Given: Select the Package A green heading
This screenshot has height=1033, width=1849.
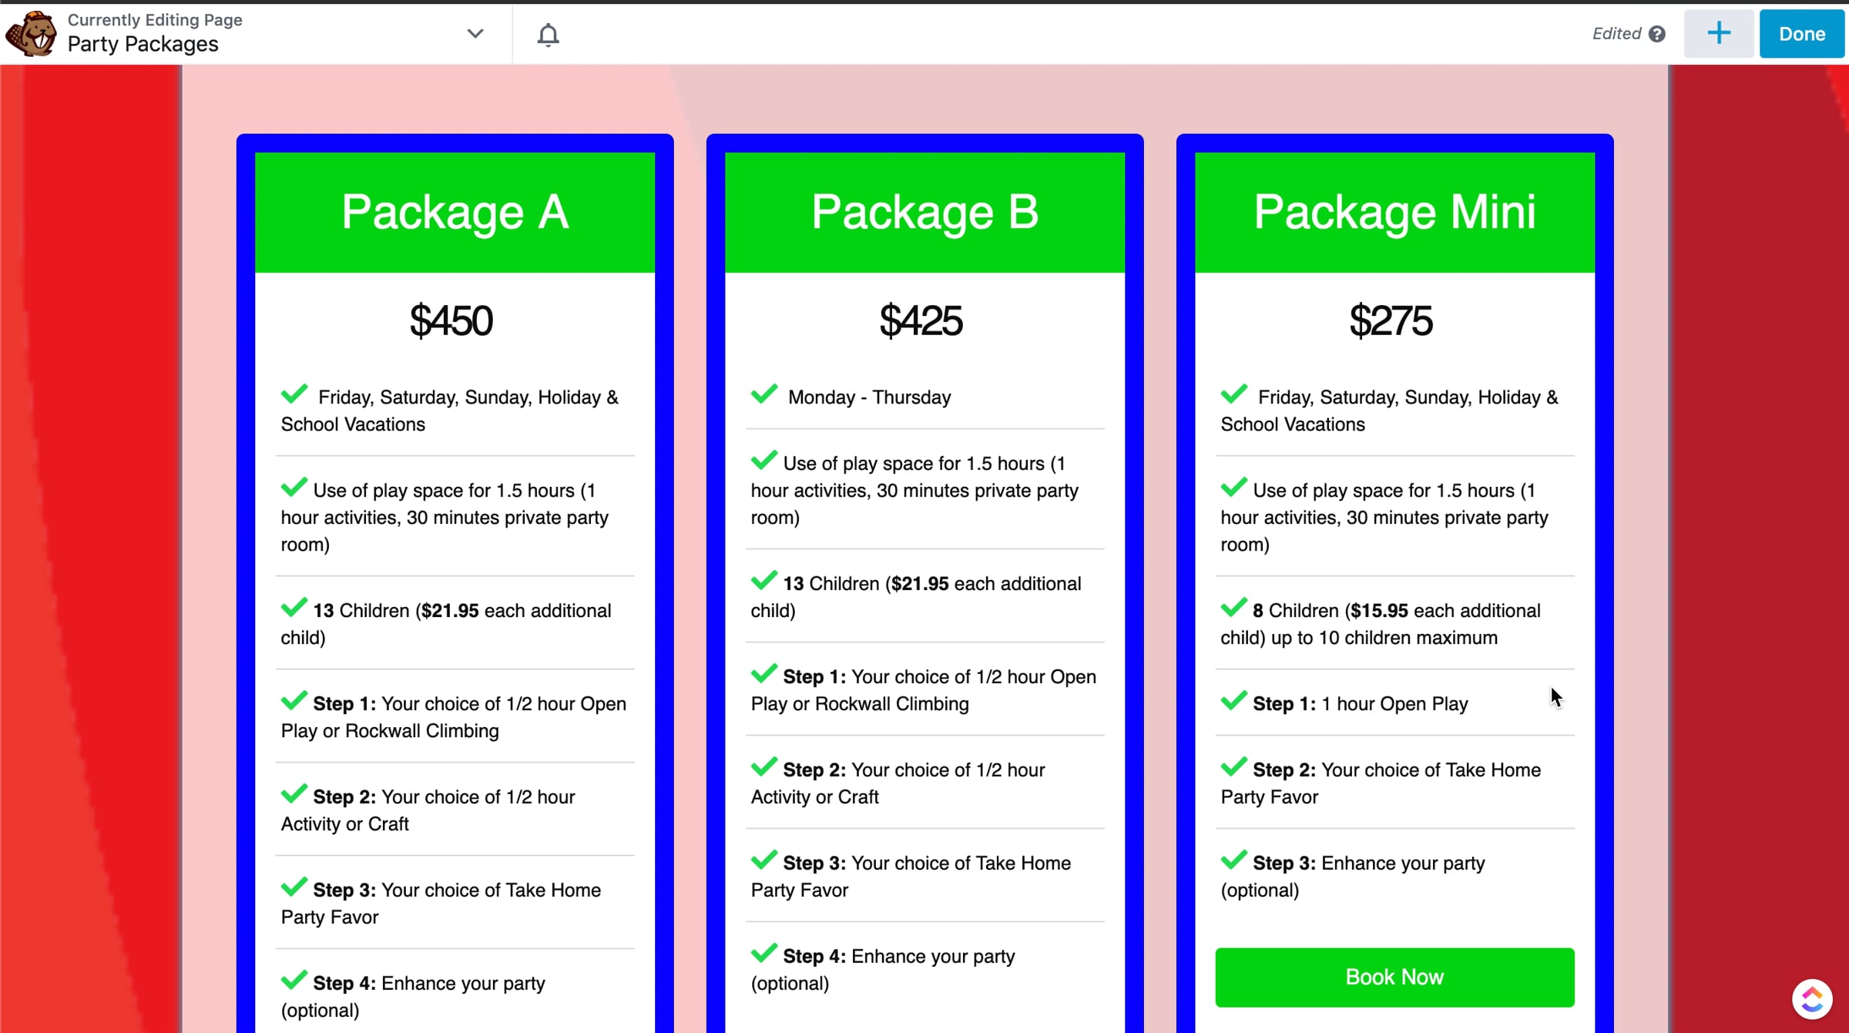Looking at the screenshot, I should tap(455, 212).
